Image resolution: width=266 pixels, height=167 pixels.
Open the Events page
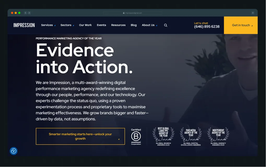pyautogui.click(x=102, y=25)
